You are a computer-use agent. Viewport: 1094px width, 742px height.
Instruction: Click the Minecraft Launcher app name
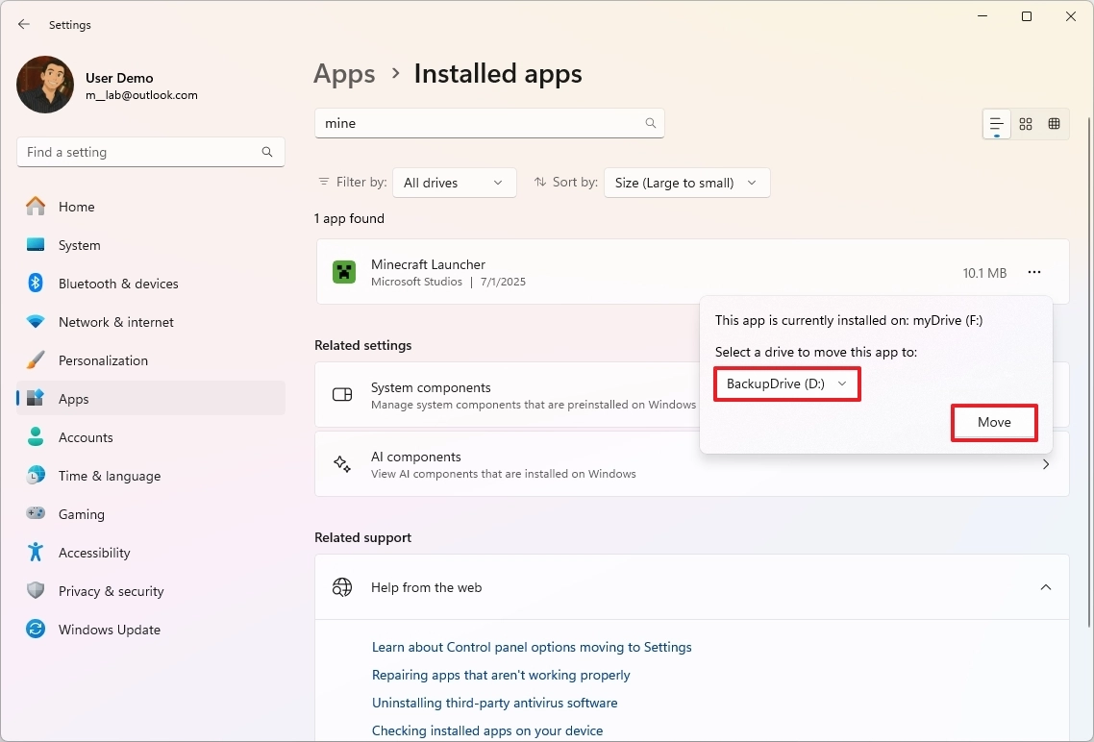click(x=429, y=264)
